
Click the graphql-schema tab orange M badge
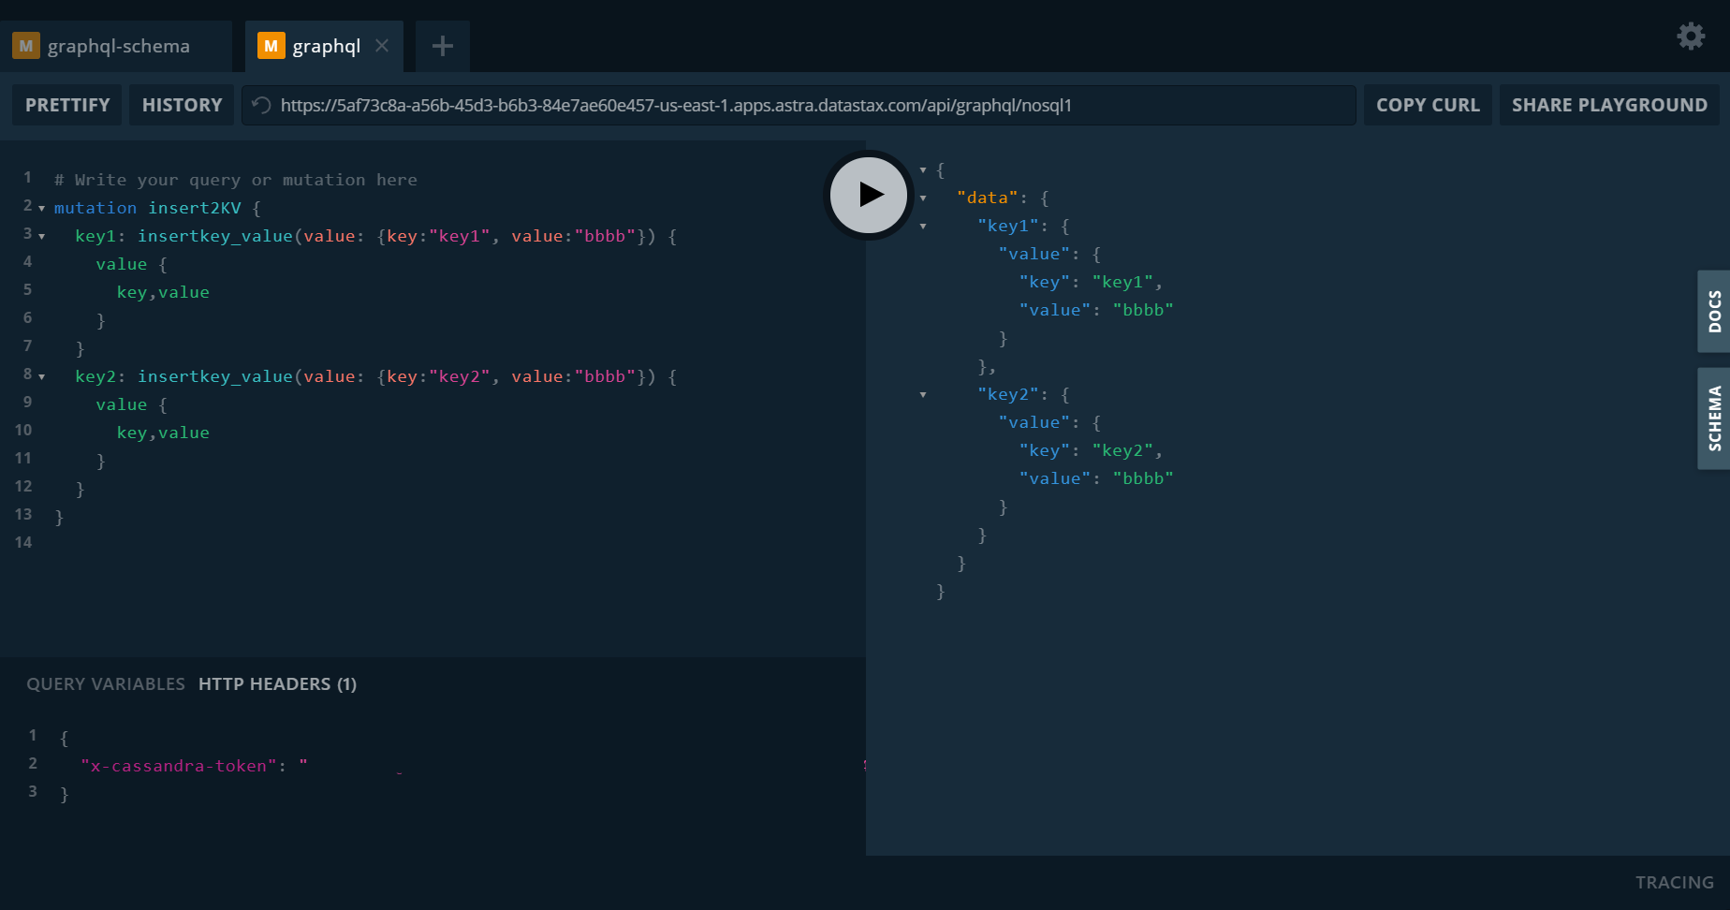[25, 44]
